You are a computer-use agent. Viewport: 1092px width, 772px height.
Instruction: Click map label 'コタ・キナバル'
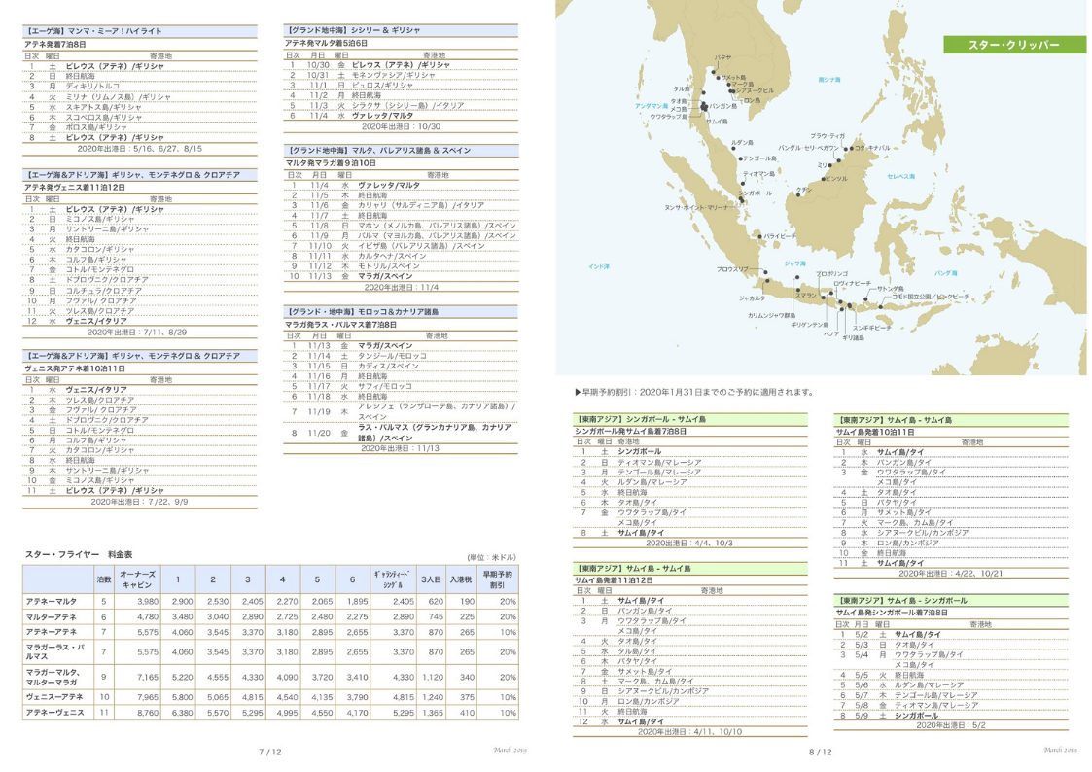coord(872,148)
